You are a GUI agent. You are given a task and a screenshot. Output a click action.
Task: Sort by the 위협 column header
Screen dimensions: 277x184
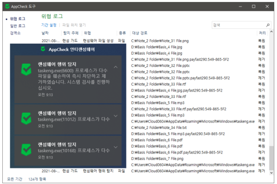click(87, 33)
